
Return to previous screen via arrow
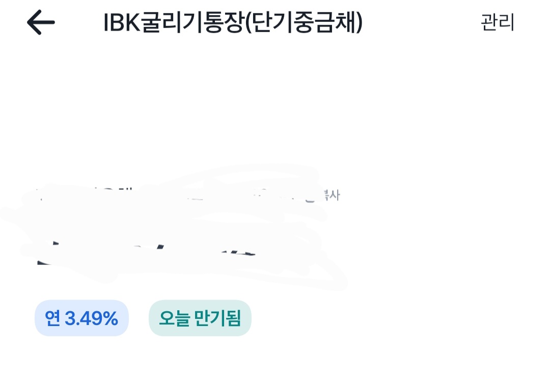tap(41, 23)
